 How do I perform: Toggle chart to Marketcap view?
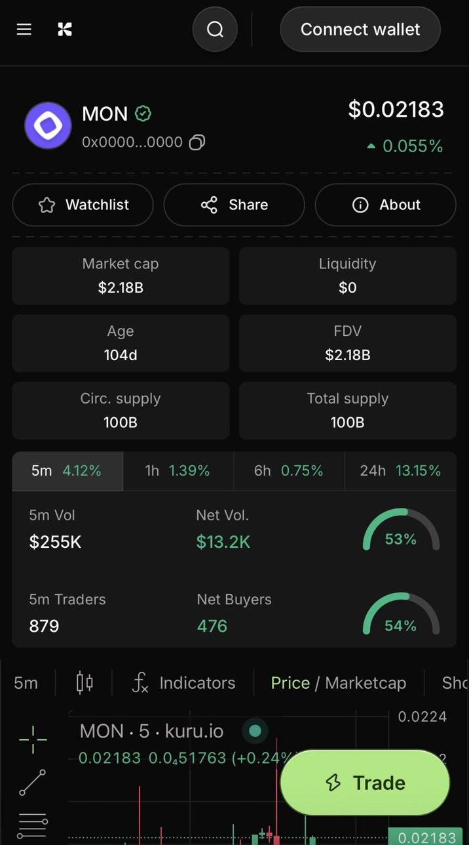365,683
